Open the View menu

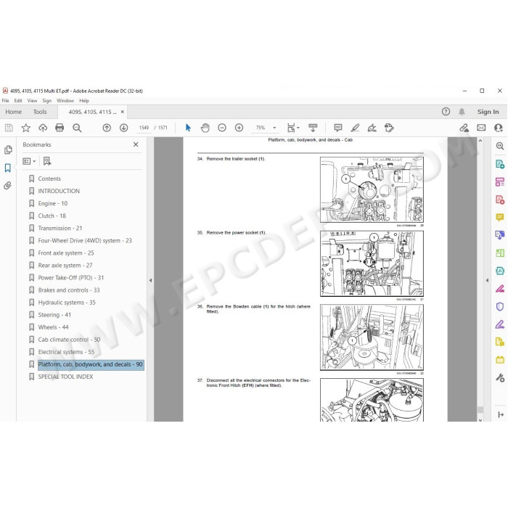tap(32, 101)
